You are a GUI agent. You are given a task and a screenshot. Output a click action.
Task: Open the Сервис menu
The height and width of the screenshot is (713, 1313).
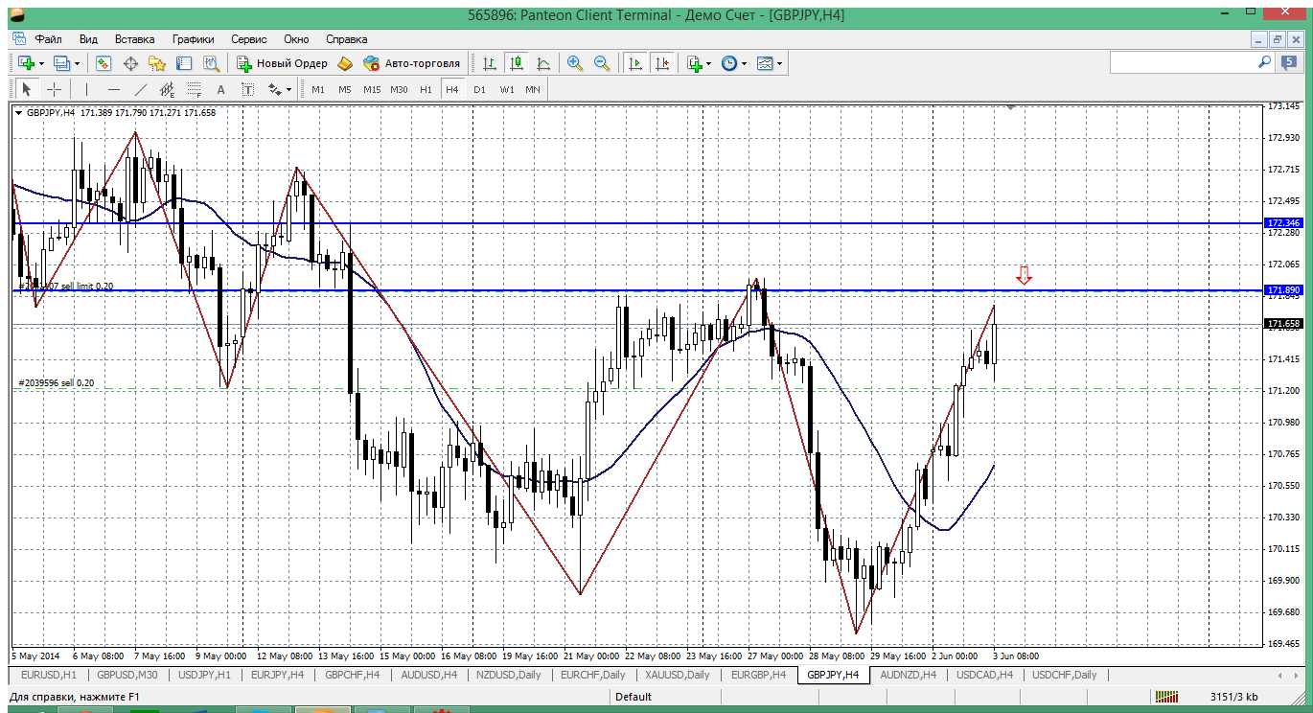[x=249, y=39]
